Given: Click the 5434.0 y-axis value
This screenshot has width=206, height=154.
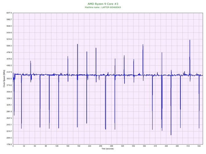Looking at the screenshot, I should pyautogui.click(x=9, y=32).
